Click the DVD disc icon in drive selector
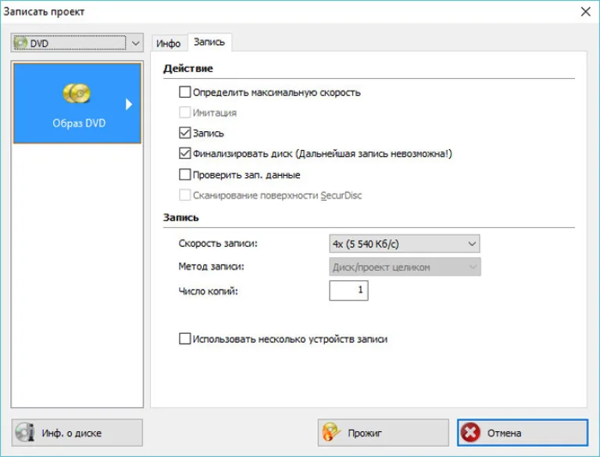 20,43
